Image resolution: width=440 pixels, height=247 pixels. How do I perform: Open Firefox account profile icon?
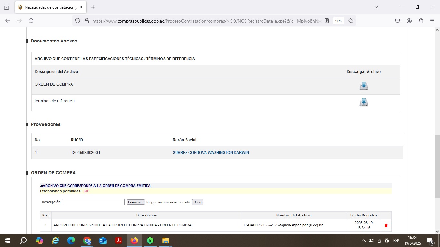pyautogui.click(x=409, y=21)
